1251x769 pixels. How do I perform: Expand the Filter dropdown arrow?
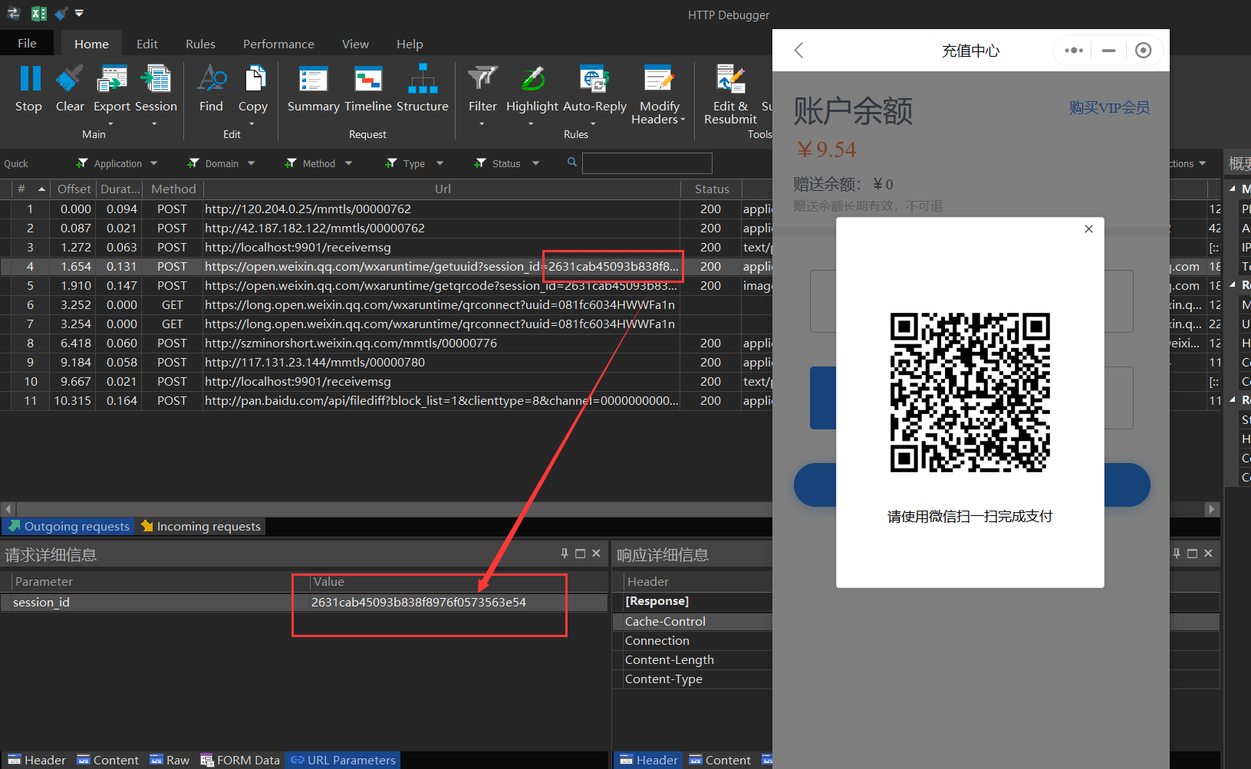482,123
